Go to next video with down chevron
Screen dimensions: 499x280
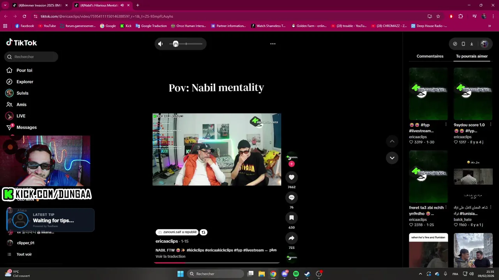tap(392, 158)
